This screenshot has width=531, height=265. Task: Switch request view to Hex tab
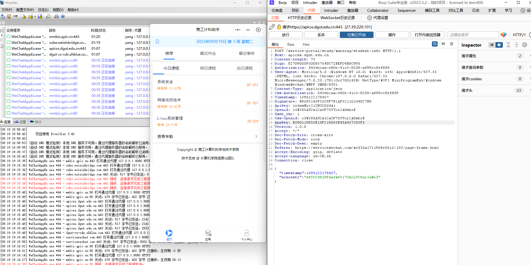306,44
